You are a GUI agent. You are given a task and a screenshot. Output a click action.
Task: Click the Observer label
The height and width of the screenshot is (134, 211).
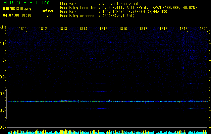pyautogui.click(x=68, y=4)
